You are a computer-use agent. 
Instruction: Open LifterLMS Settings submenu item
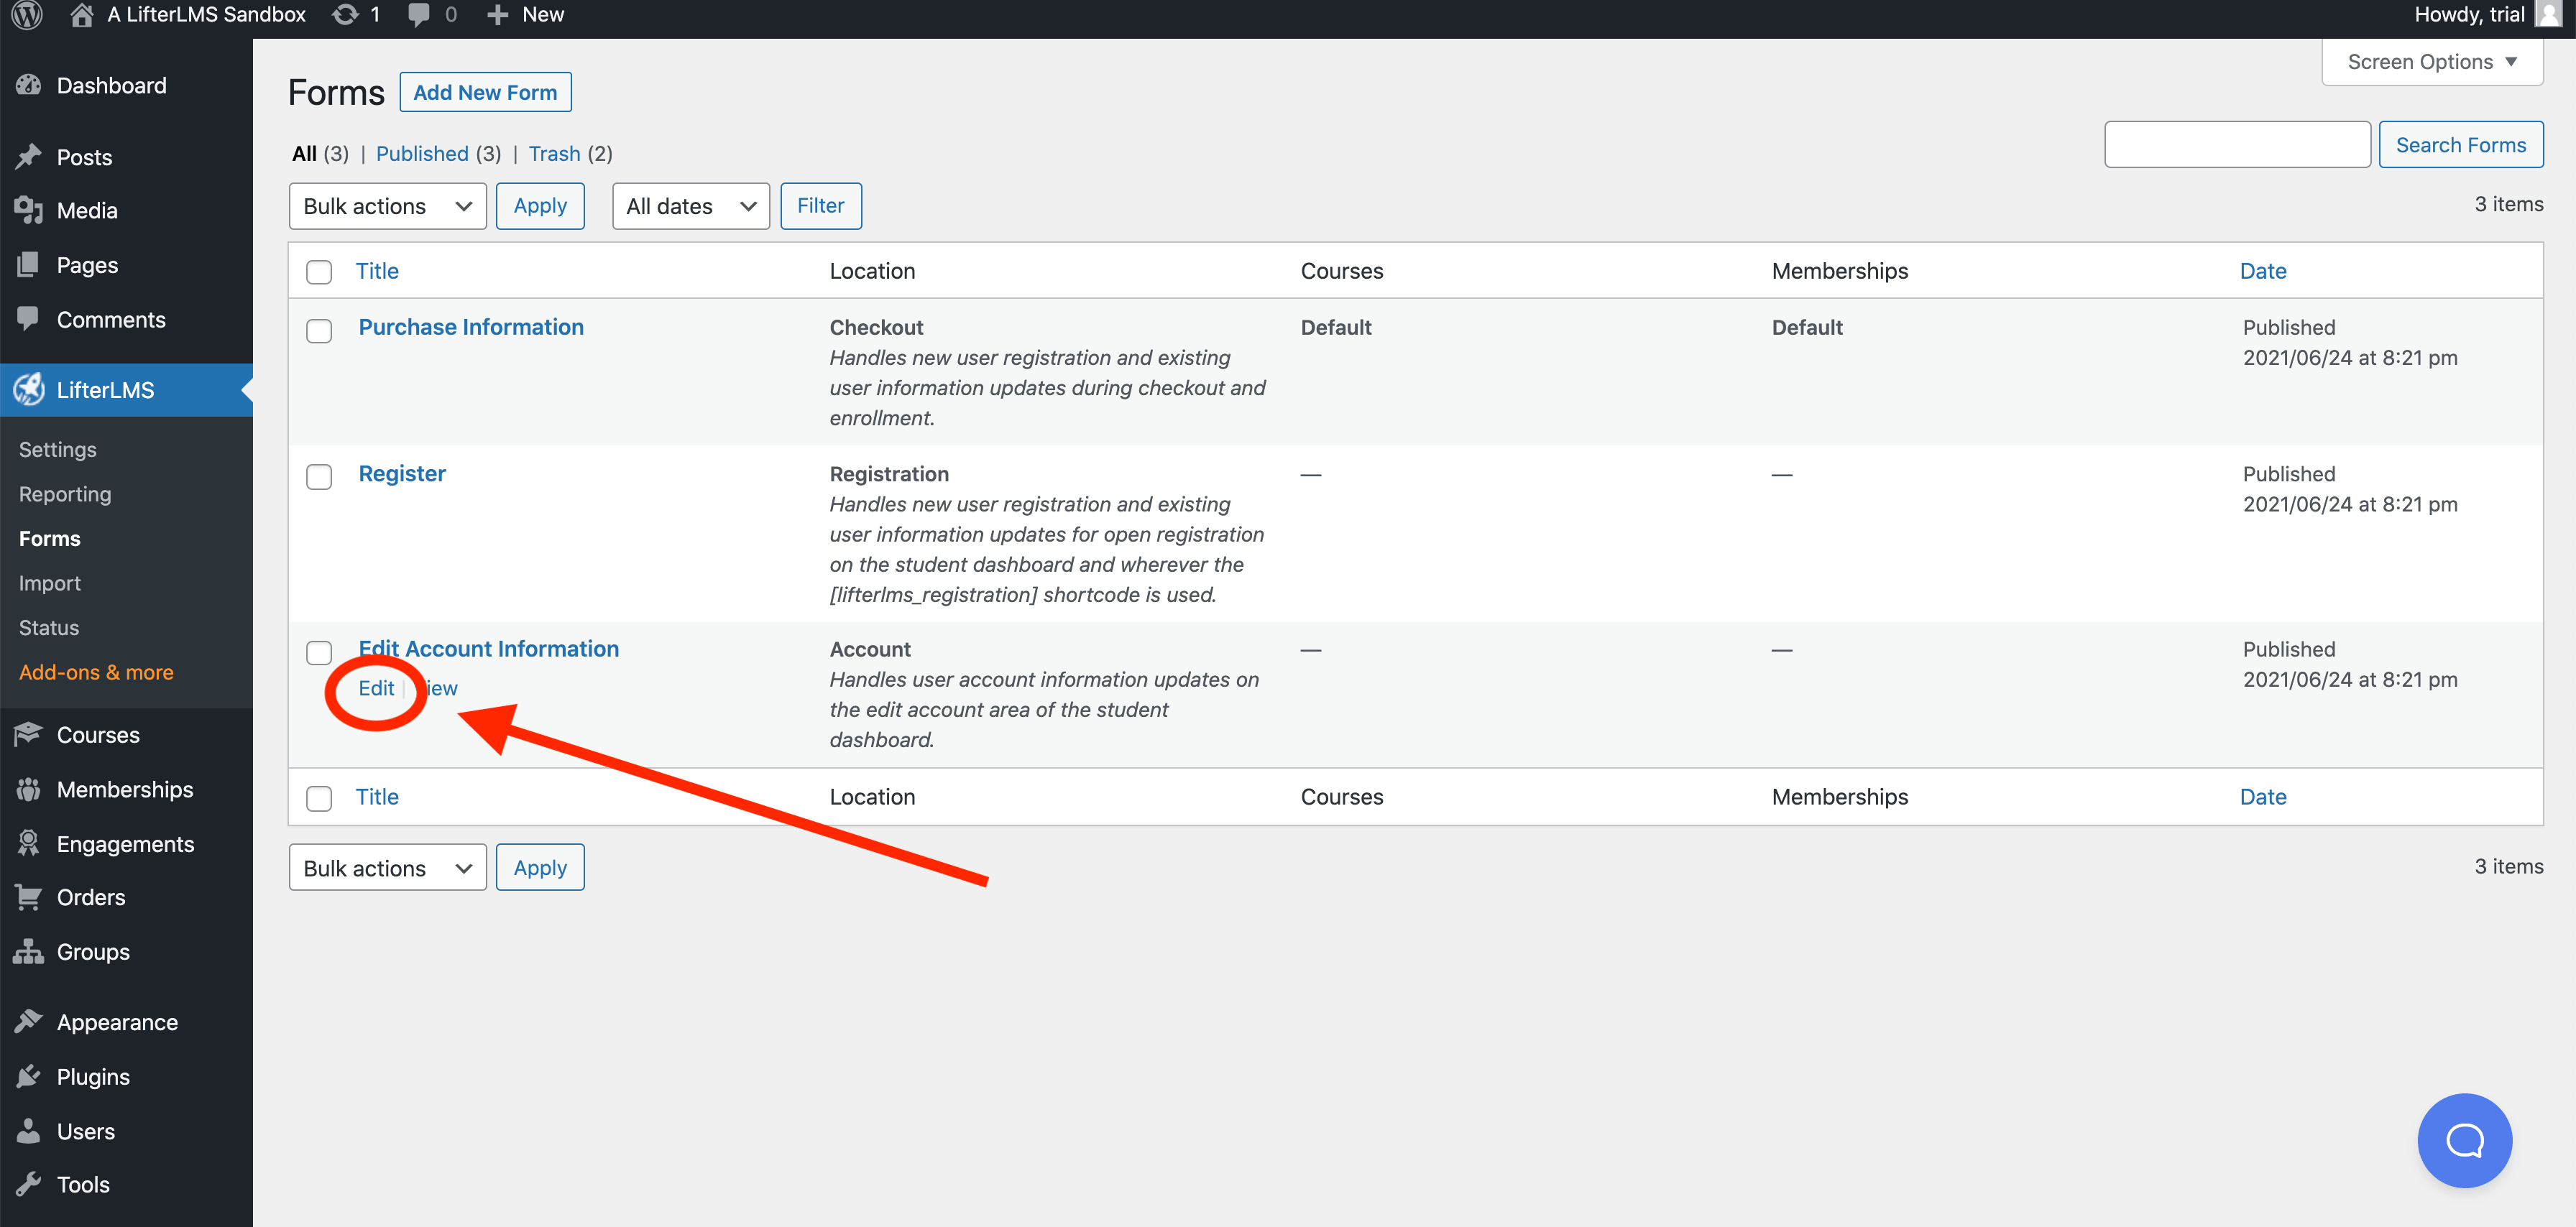(x=58, y=450)
